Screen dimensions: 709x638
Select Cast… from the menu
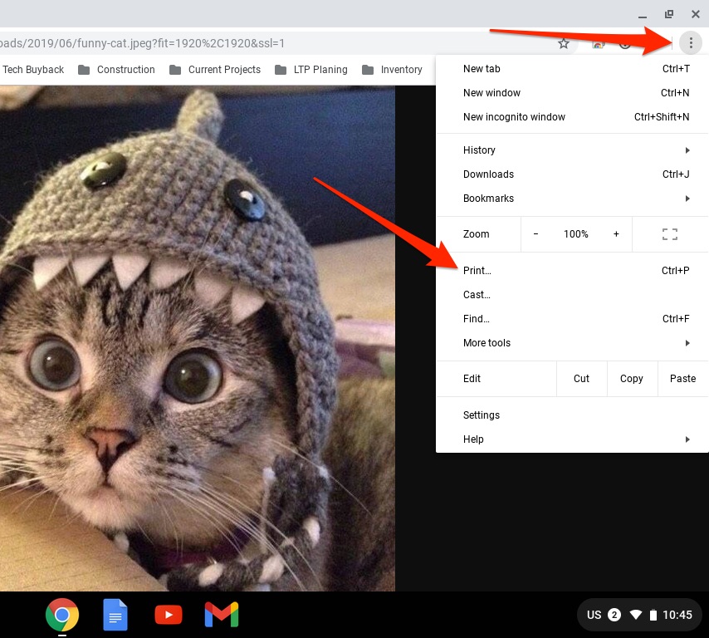click(572, 295)
